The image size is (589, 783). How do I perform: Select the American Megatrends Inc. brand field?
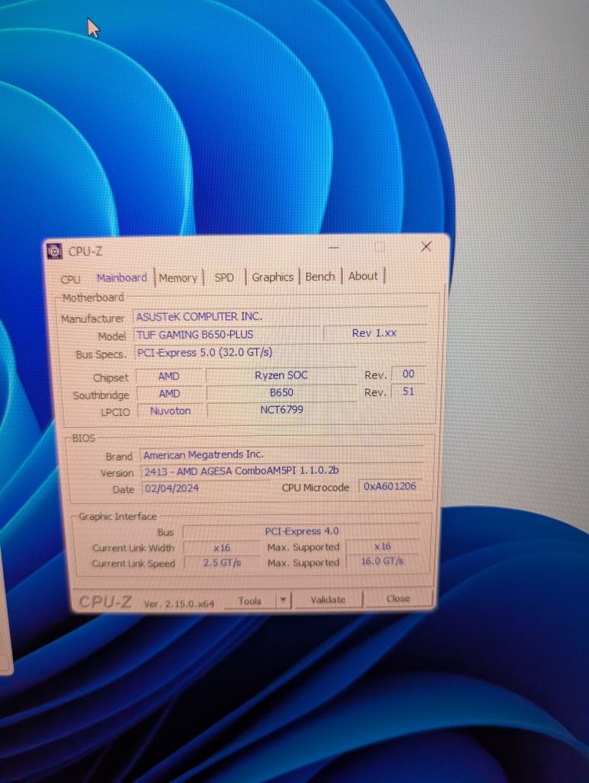[281, 455]
